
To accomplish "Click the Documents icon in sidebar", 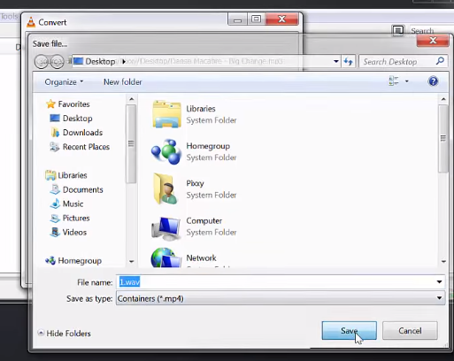I will (x=55, y=189).
